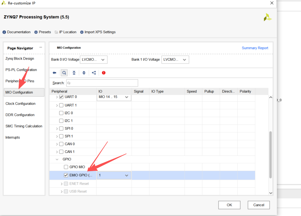Click the hierarchy tree view toolbar icon
The image size is (301, 216).
click(94, 73)
